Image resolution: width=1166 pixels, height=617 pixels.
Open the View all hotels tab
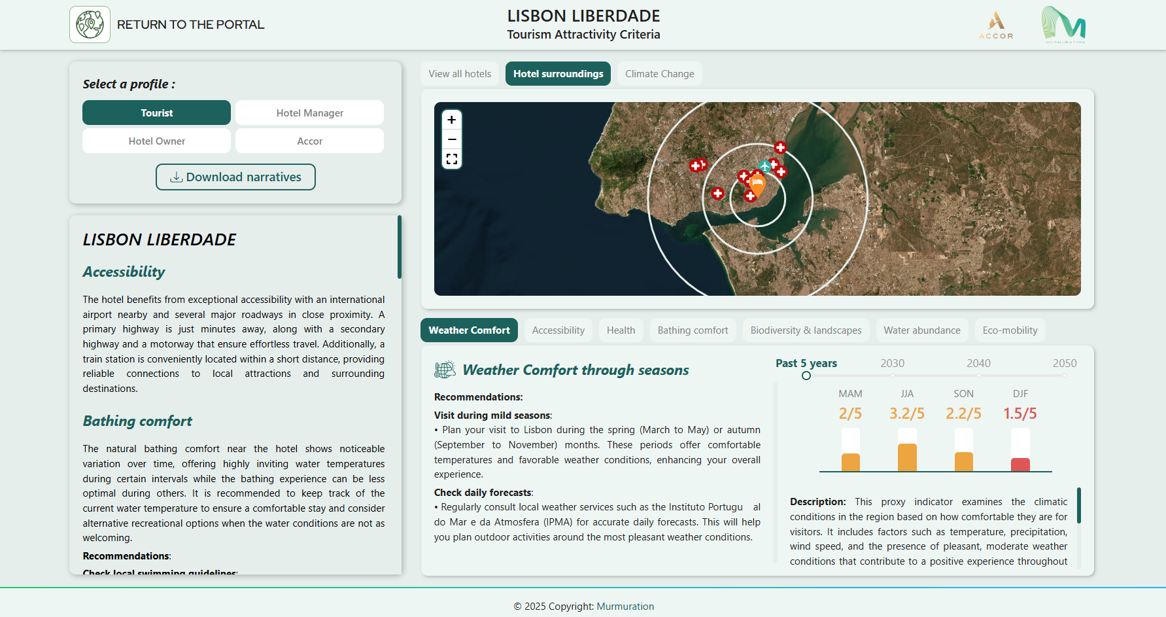tap(460, 74)
